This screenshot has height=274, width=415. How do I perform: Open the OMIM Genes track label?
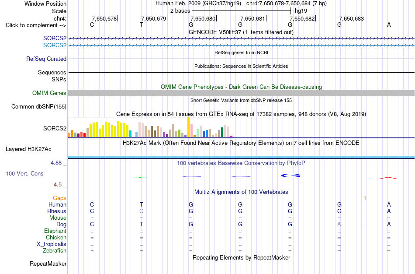[x=49, y=93]
